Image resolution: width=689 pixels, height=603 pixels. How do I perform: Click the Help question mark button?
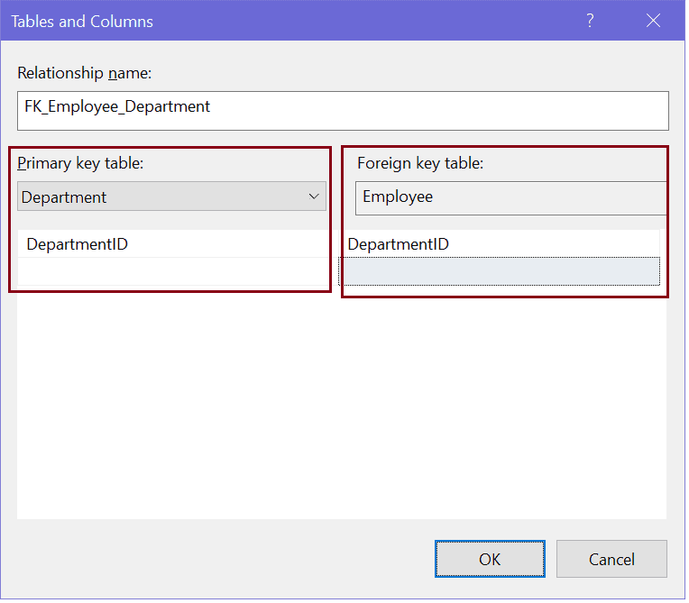pos(591,21)
